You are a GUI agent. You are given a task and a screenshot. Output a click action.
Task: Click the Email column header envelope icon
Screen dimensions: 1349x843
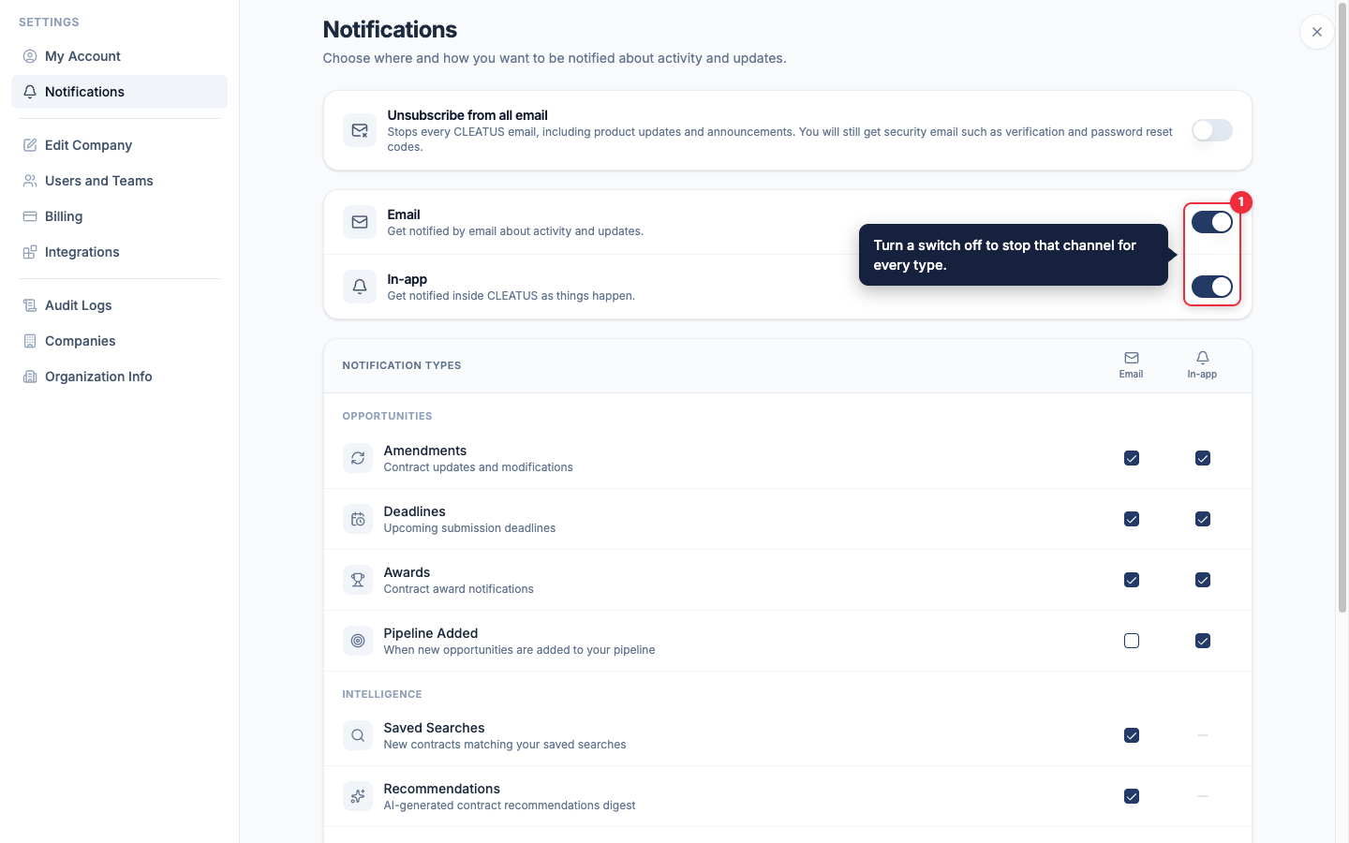pyautogui.click(x=1132, y=358)
